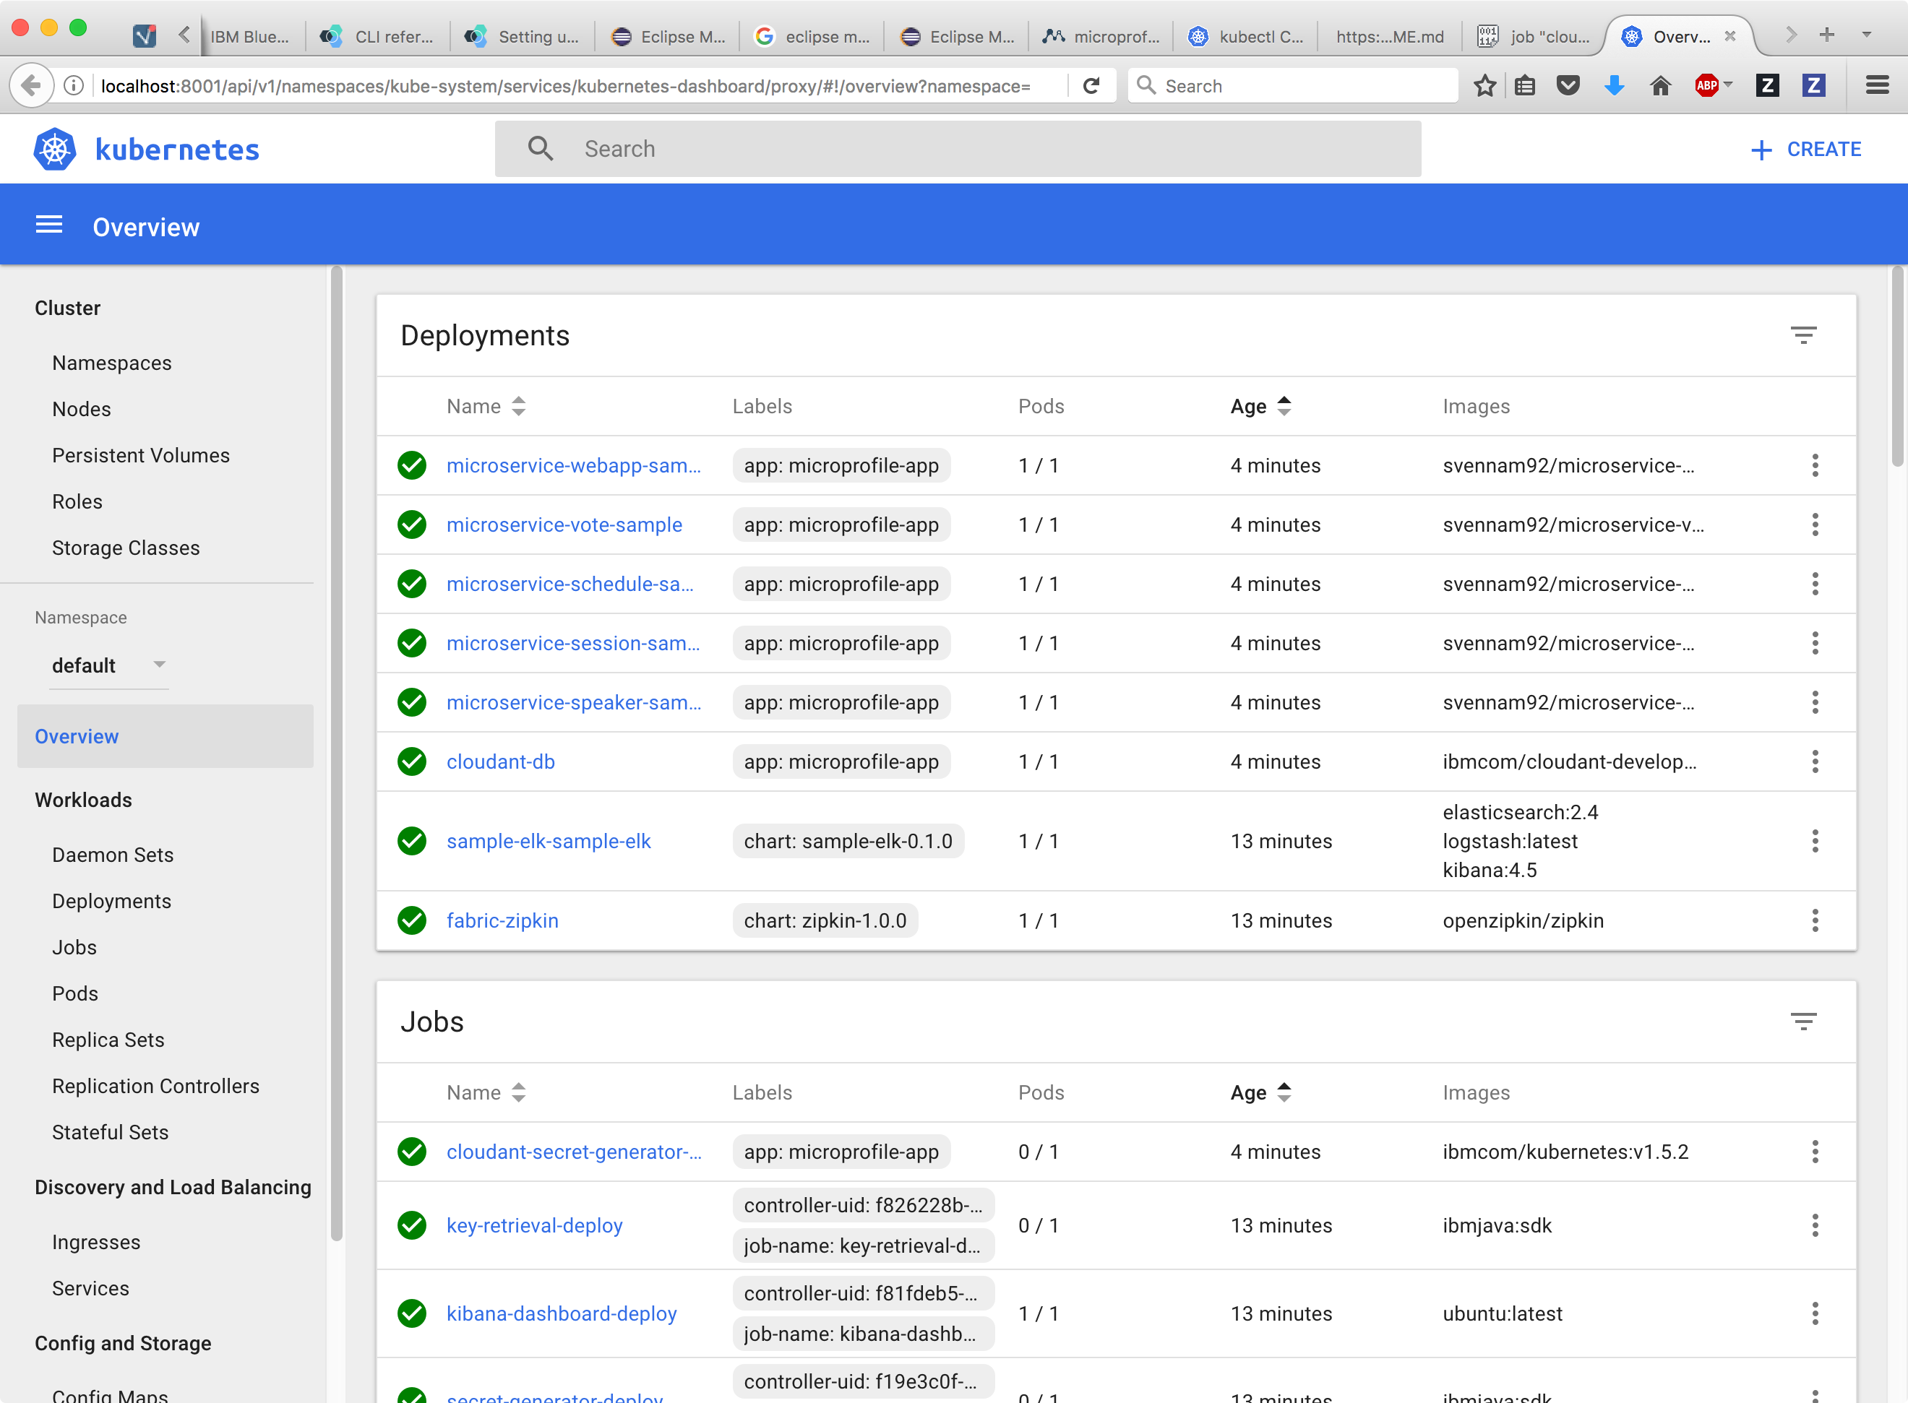Open the default namespace dropdown

pyautogui.click(x=108, y=666)
